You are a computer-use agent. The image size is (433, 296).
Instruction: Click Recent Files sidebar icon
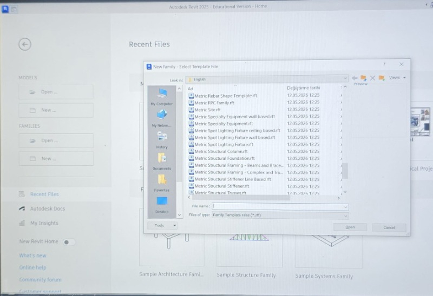coord(22,194)
